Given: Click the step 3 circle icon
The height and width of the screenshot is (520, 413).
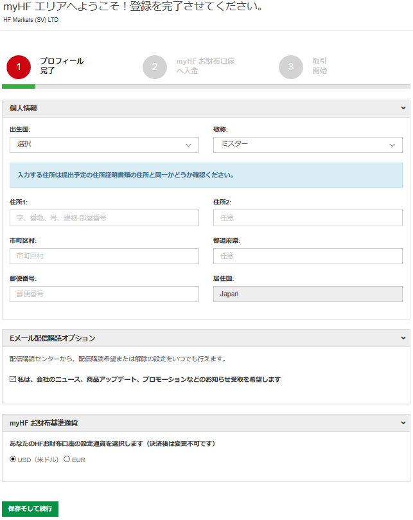Looking at the screenshot, I should pyautogui.click(x=291, y=67).
